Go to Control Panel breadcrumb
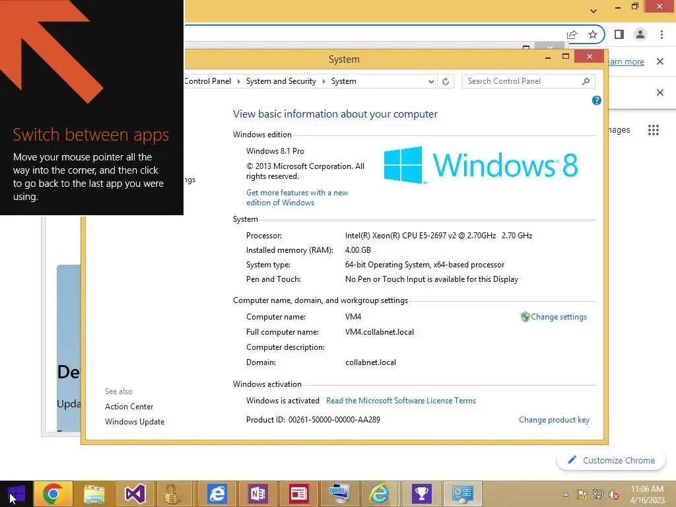 coord(208,81)
